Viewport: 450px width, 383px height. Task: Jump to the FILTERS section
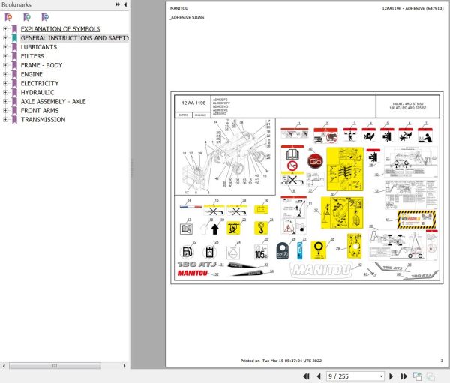32,56
